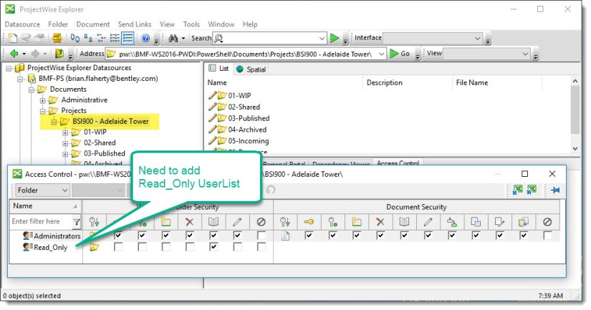This screenshot has height=310, width=591.
Task: Uncheck Administrators folder Read checkbox
Action: click(213, 236)
